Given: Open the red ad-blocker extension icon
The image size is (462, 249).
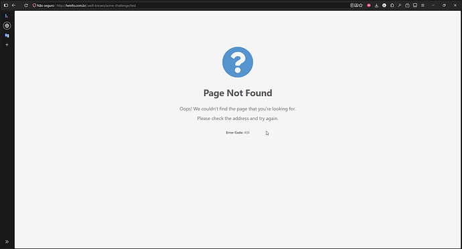Looking at the screenshot, I should pos(369,5).
